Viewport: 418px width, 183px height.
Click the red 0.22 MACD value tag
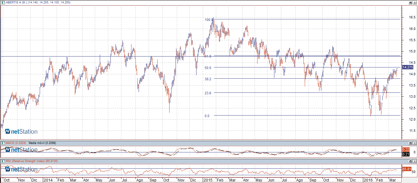click(405, 150)
